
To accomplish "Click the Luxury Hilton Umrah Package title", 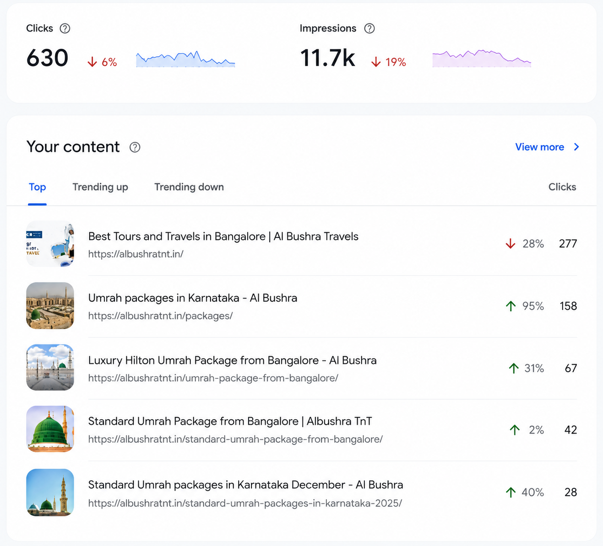I will click(232, 360).
